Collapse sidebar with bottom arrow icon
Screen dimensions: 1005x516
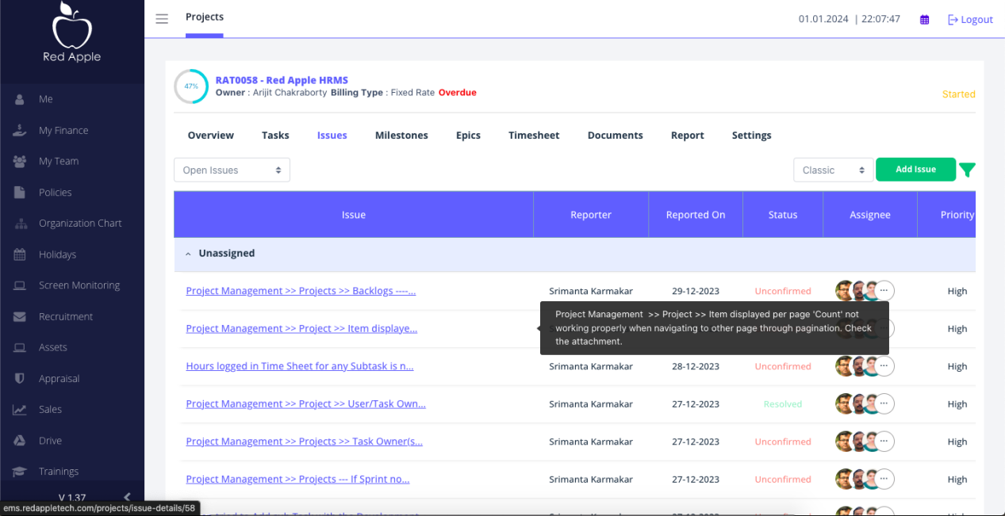coord(127,497)
